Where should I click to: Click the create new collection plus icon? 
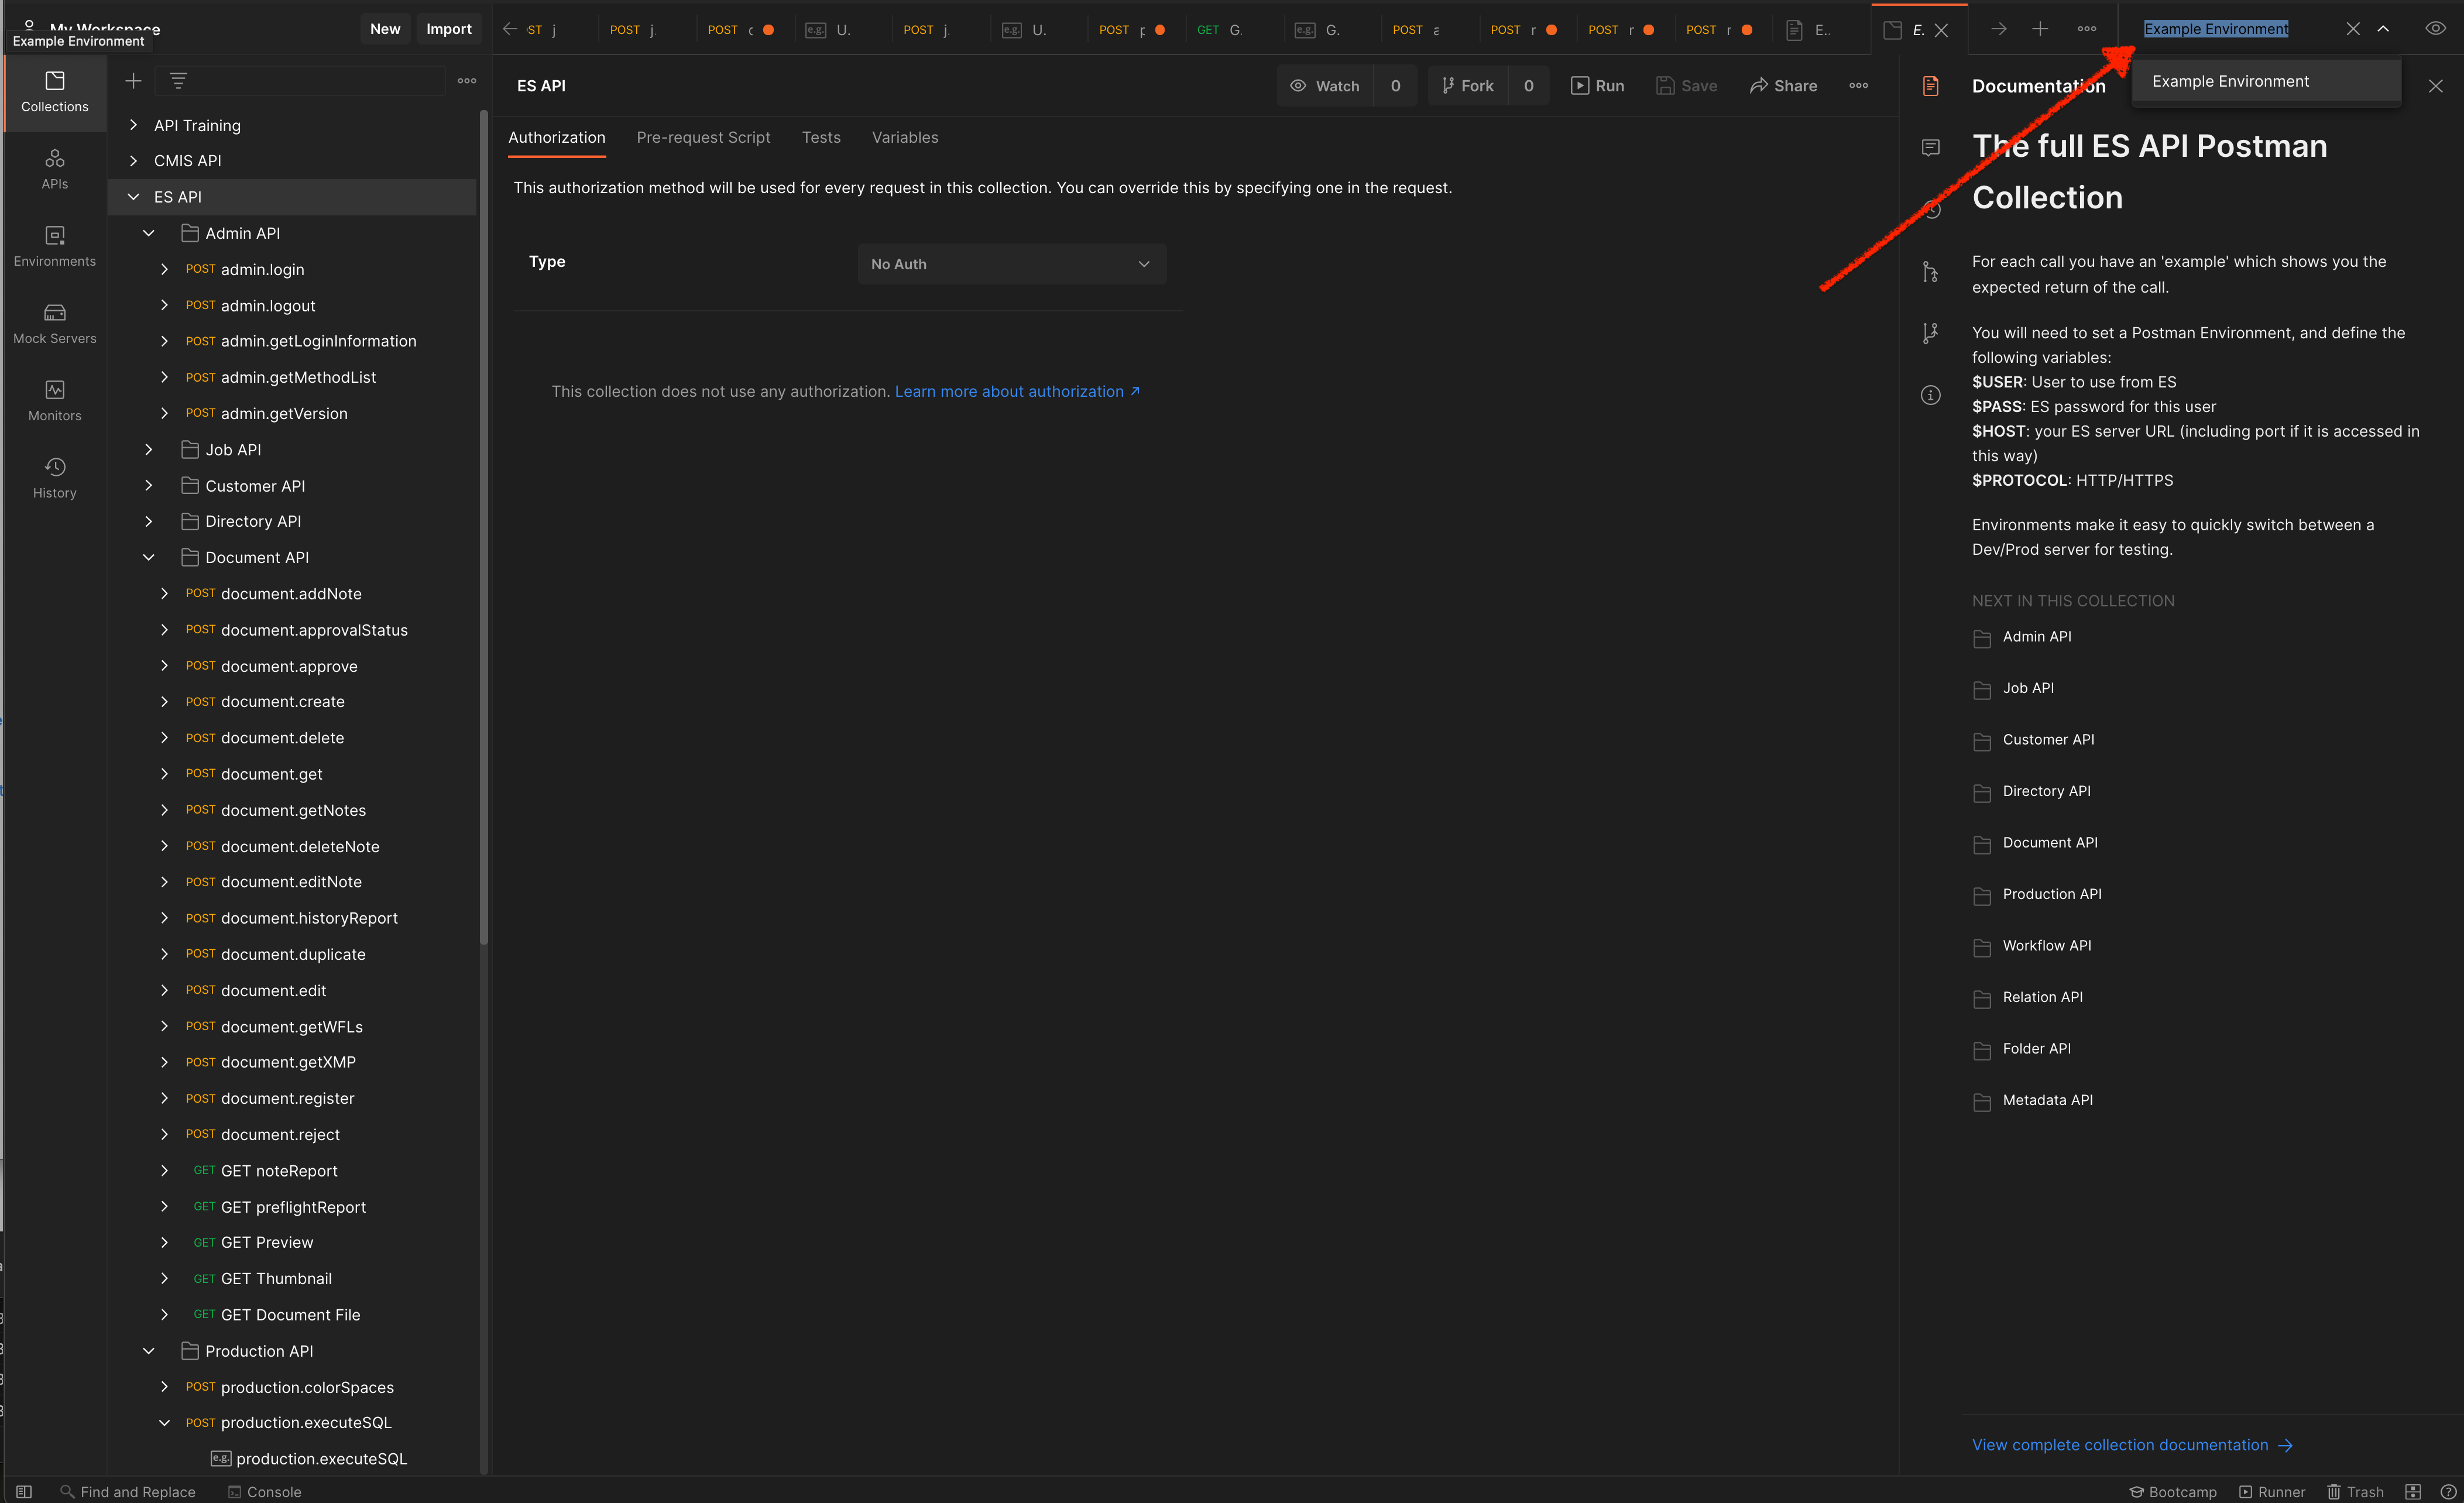click(133, 80)
